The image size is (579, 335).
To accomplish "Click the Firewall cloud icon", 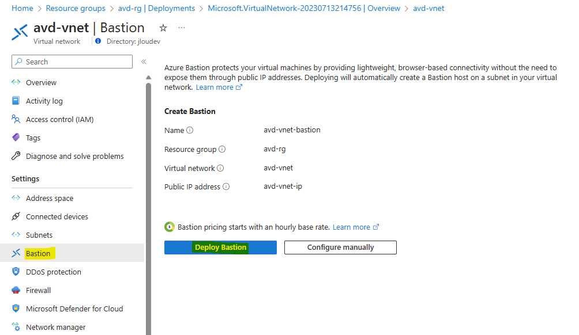I will pyautogui.click(x=16, y=290).
